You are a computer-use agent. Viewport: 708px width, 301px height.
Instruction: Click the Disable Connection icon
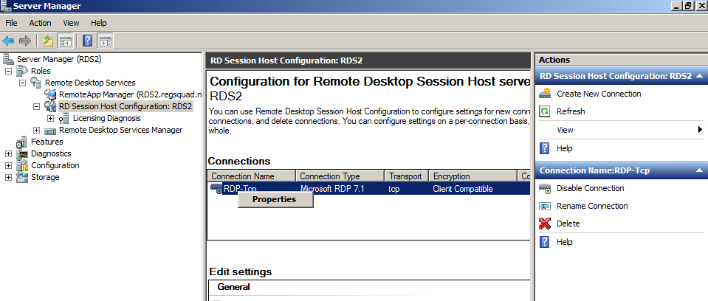(x=546, y=188)
